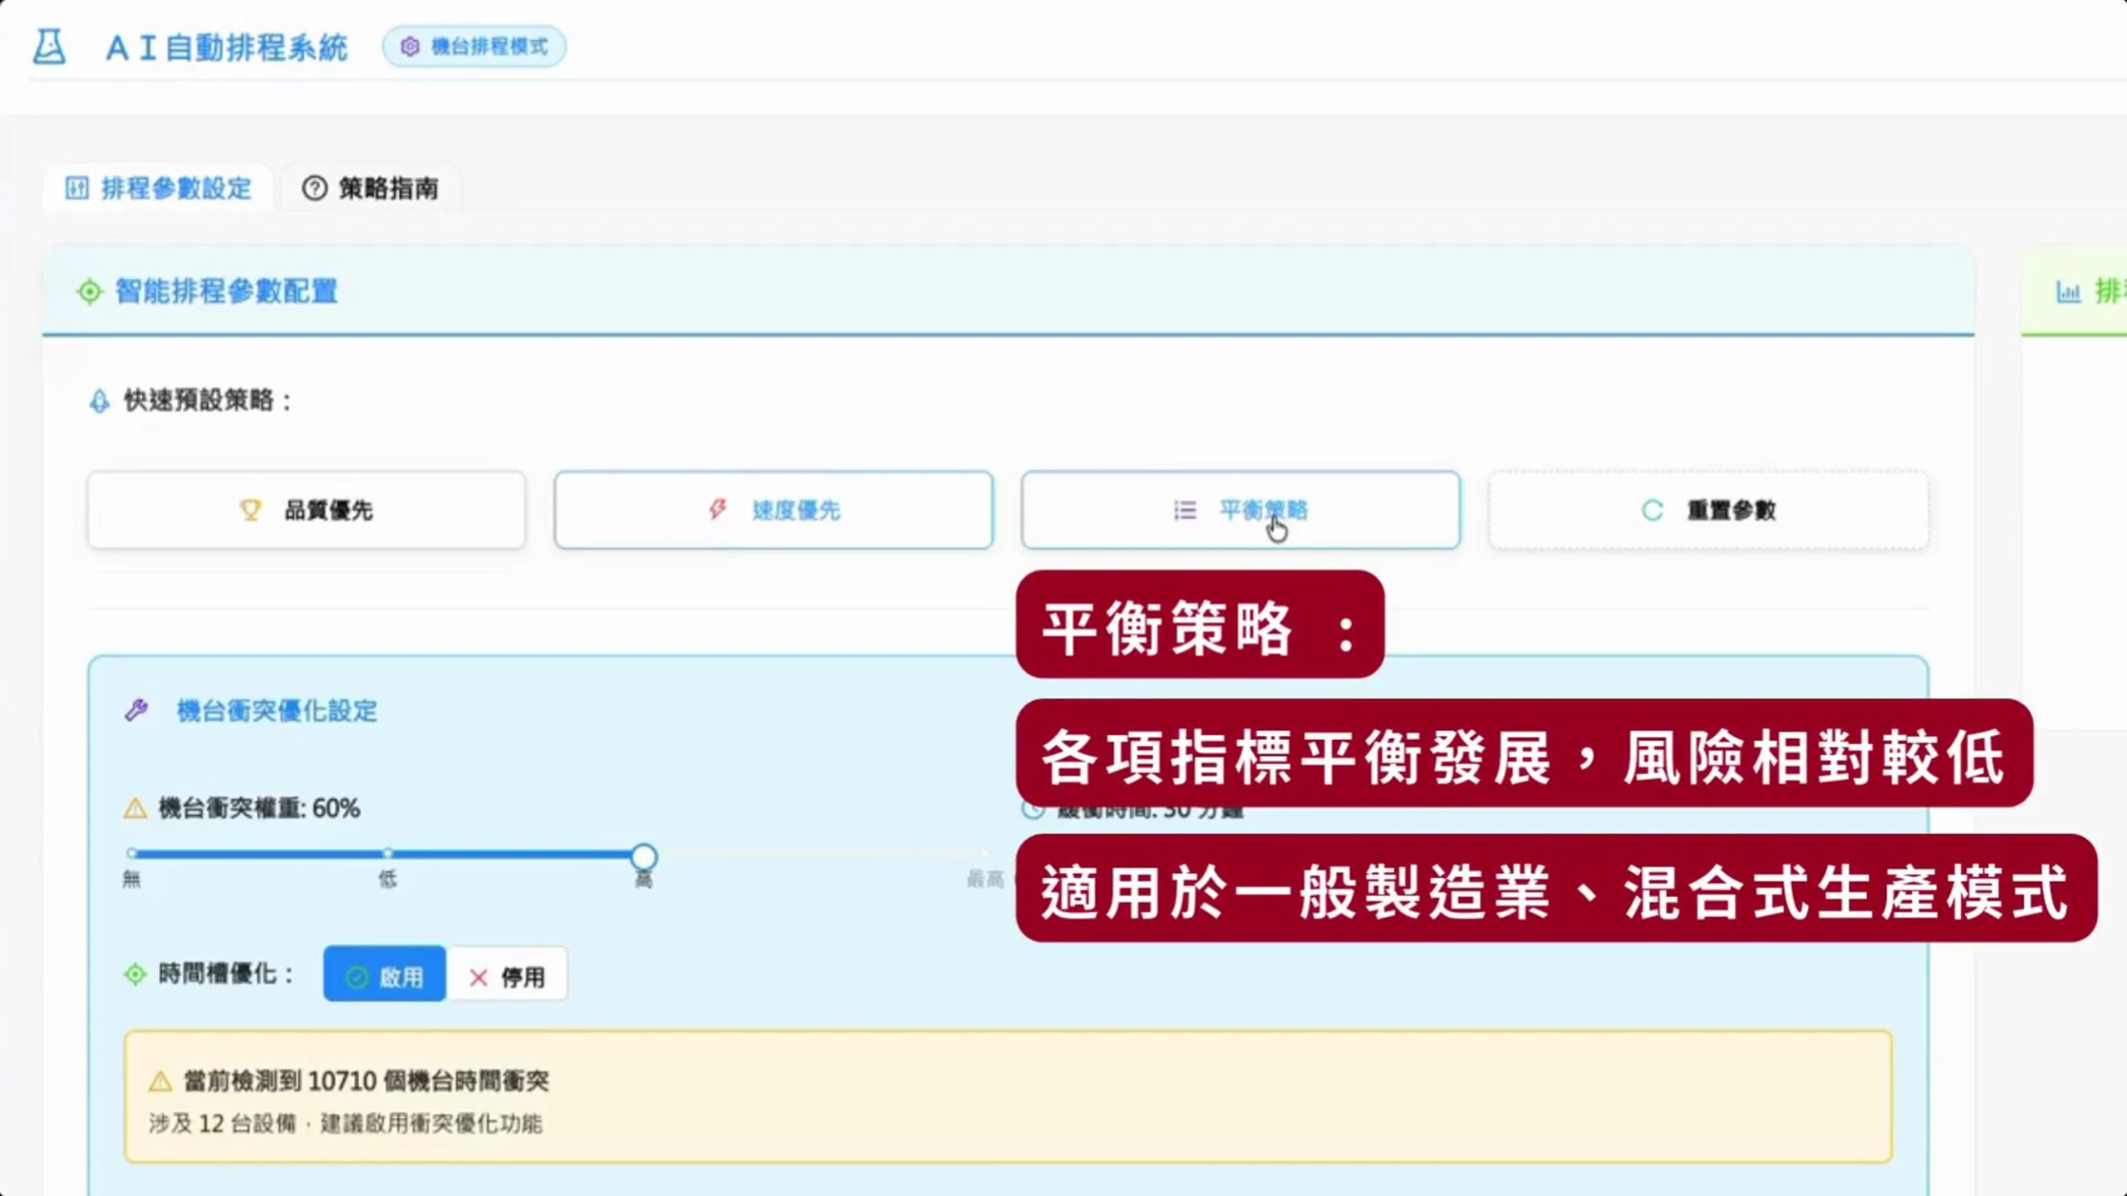Select the 平衡策略 preset button
2127x1196 pixels.
(1240, 510)
